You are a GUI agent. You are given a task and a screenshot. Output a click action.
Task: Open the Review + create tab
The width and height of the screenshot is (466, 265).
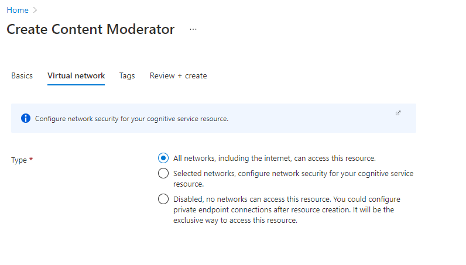click(178, 76)
